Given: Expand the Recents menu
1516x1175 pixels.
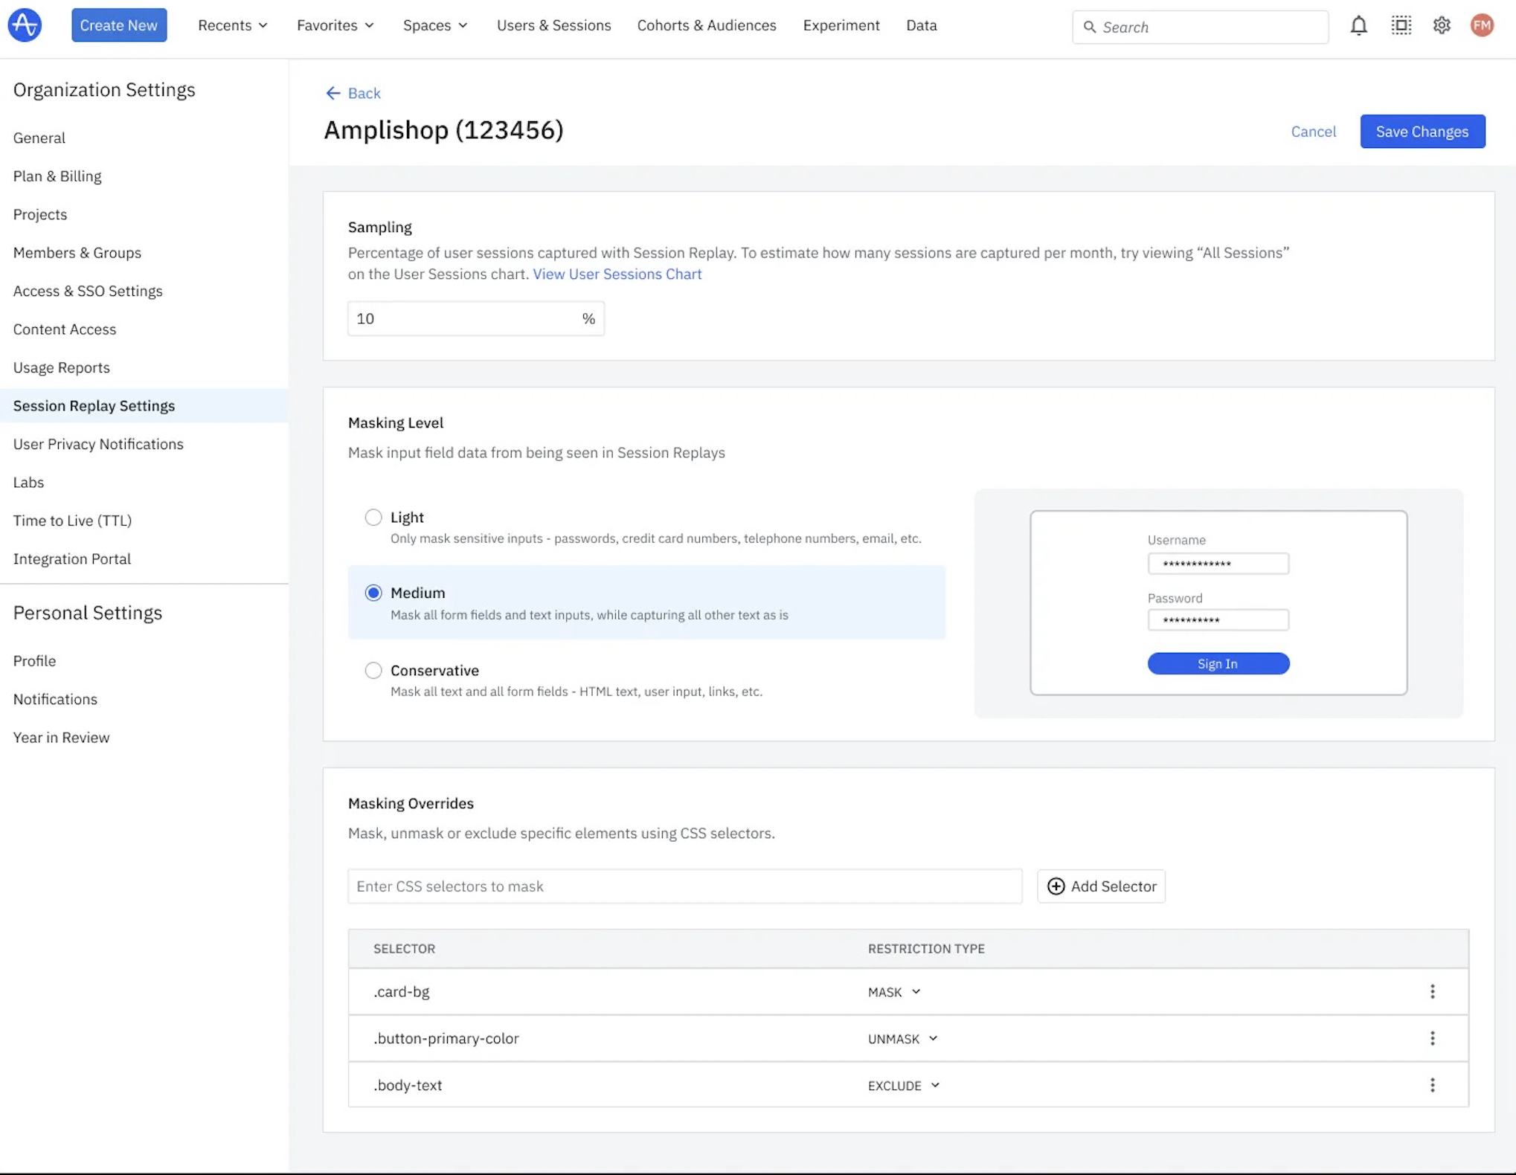Looking at the screenshot, I should point(232,25).
